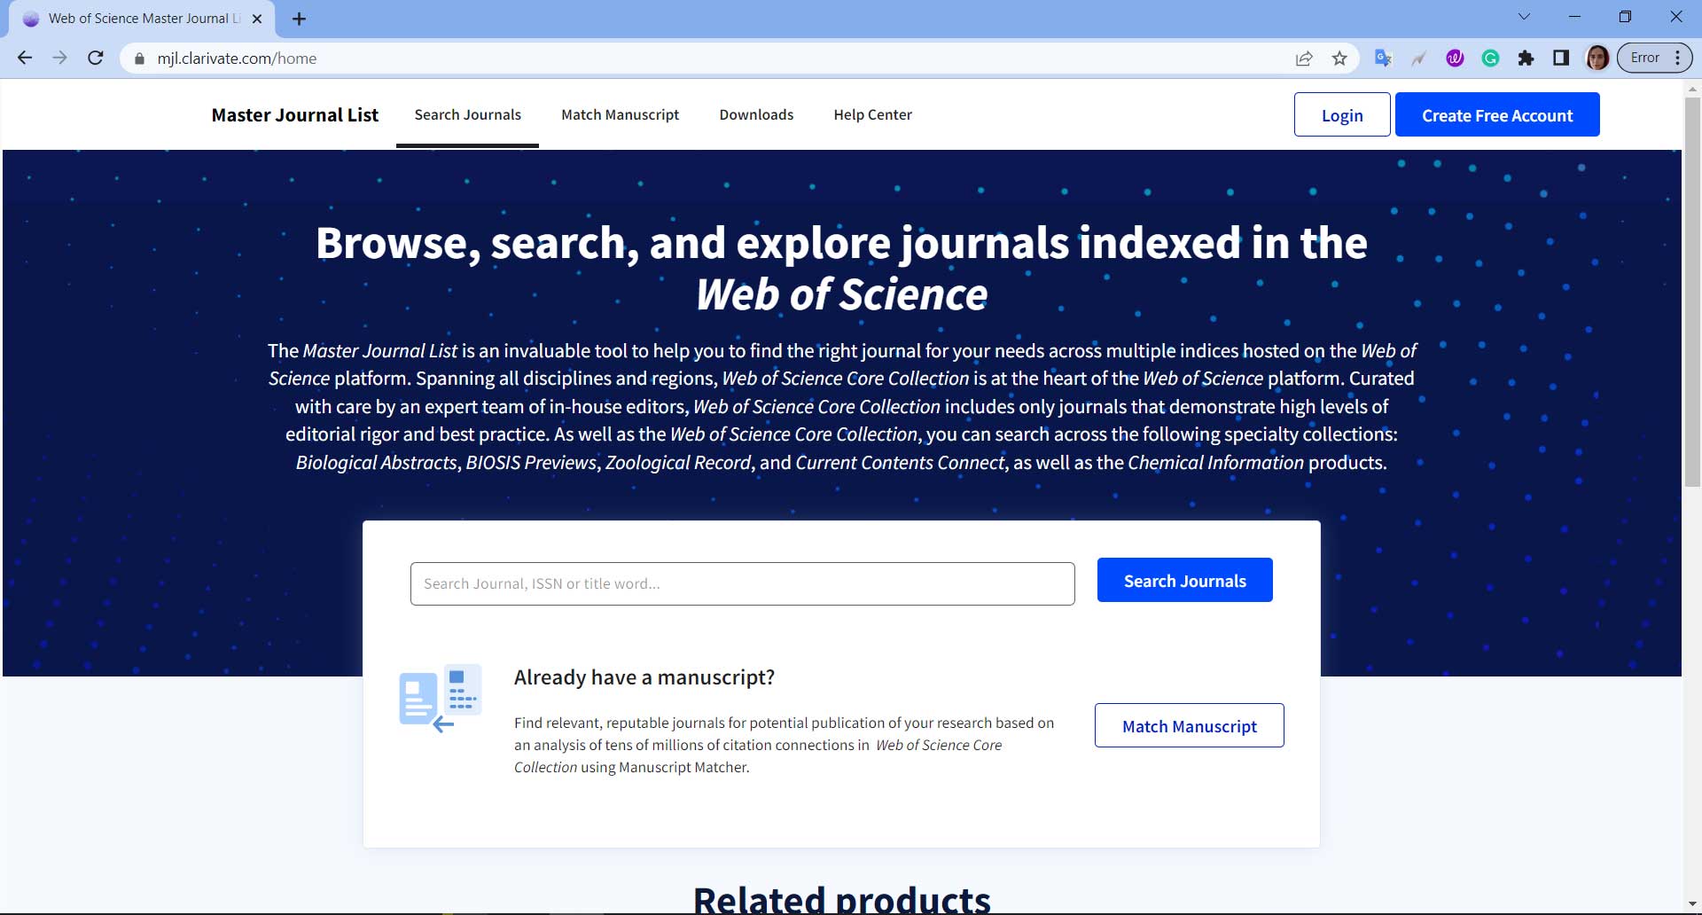The width and height of the screenshot is (1702, 915).
Task: Share this page icon in address bar
Action: click(1304, 59)
